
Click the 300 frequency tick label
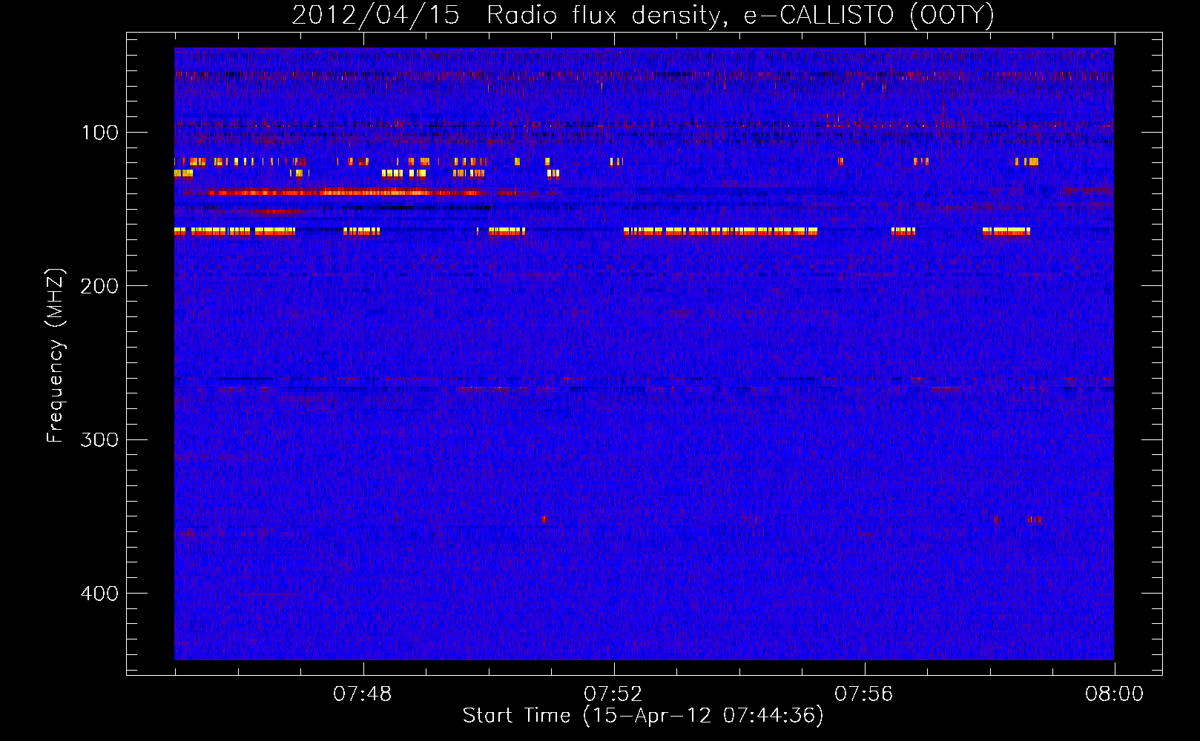[99, 439]
